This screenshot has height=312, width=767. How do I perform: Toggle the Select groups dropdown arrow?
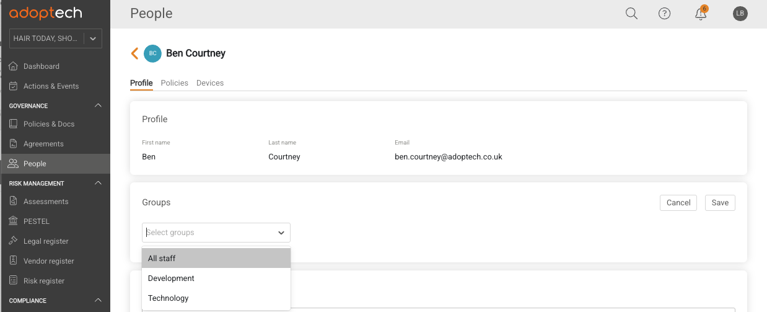[281, 233]
